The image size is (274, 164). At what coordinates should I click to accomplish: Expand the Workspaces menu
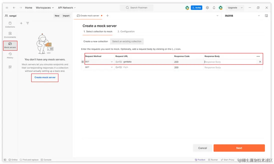pyautogui.click(x=45, y=8)
